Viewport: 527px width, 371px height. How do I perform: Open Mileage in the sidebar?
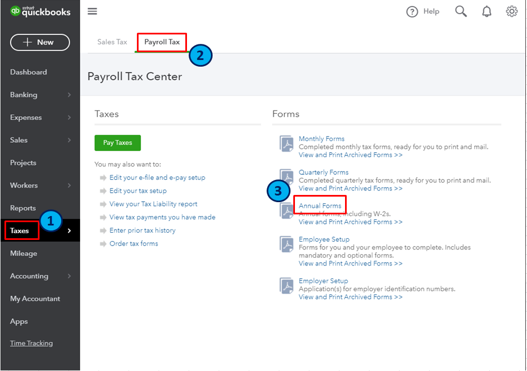[x=23, y=254]
